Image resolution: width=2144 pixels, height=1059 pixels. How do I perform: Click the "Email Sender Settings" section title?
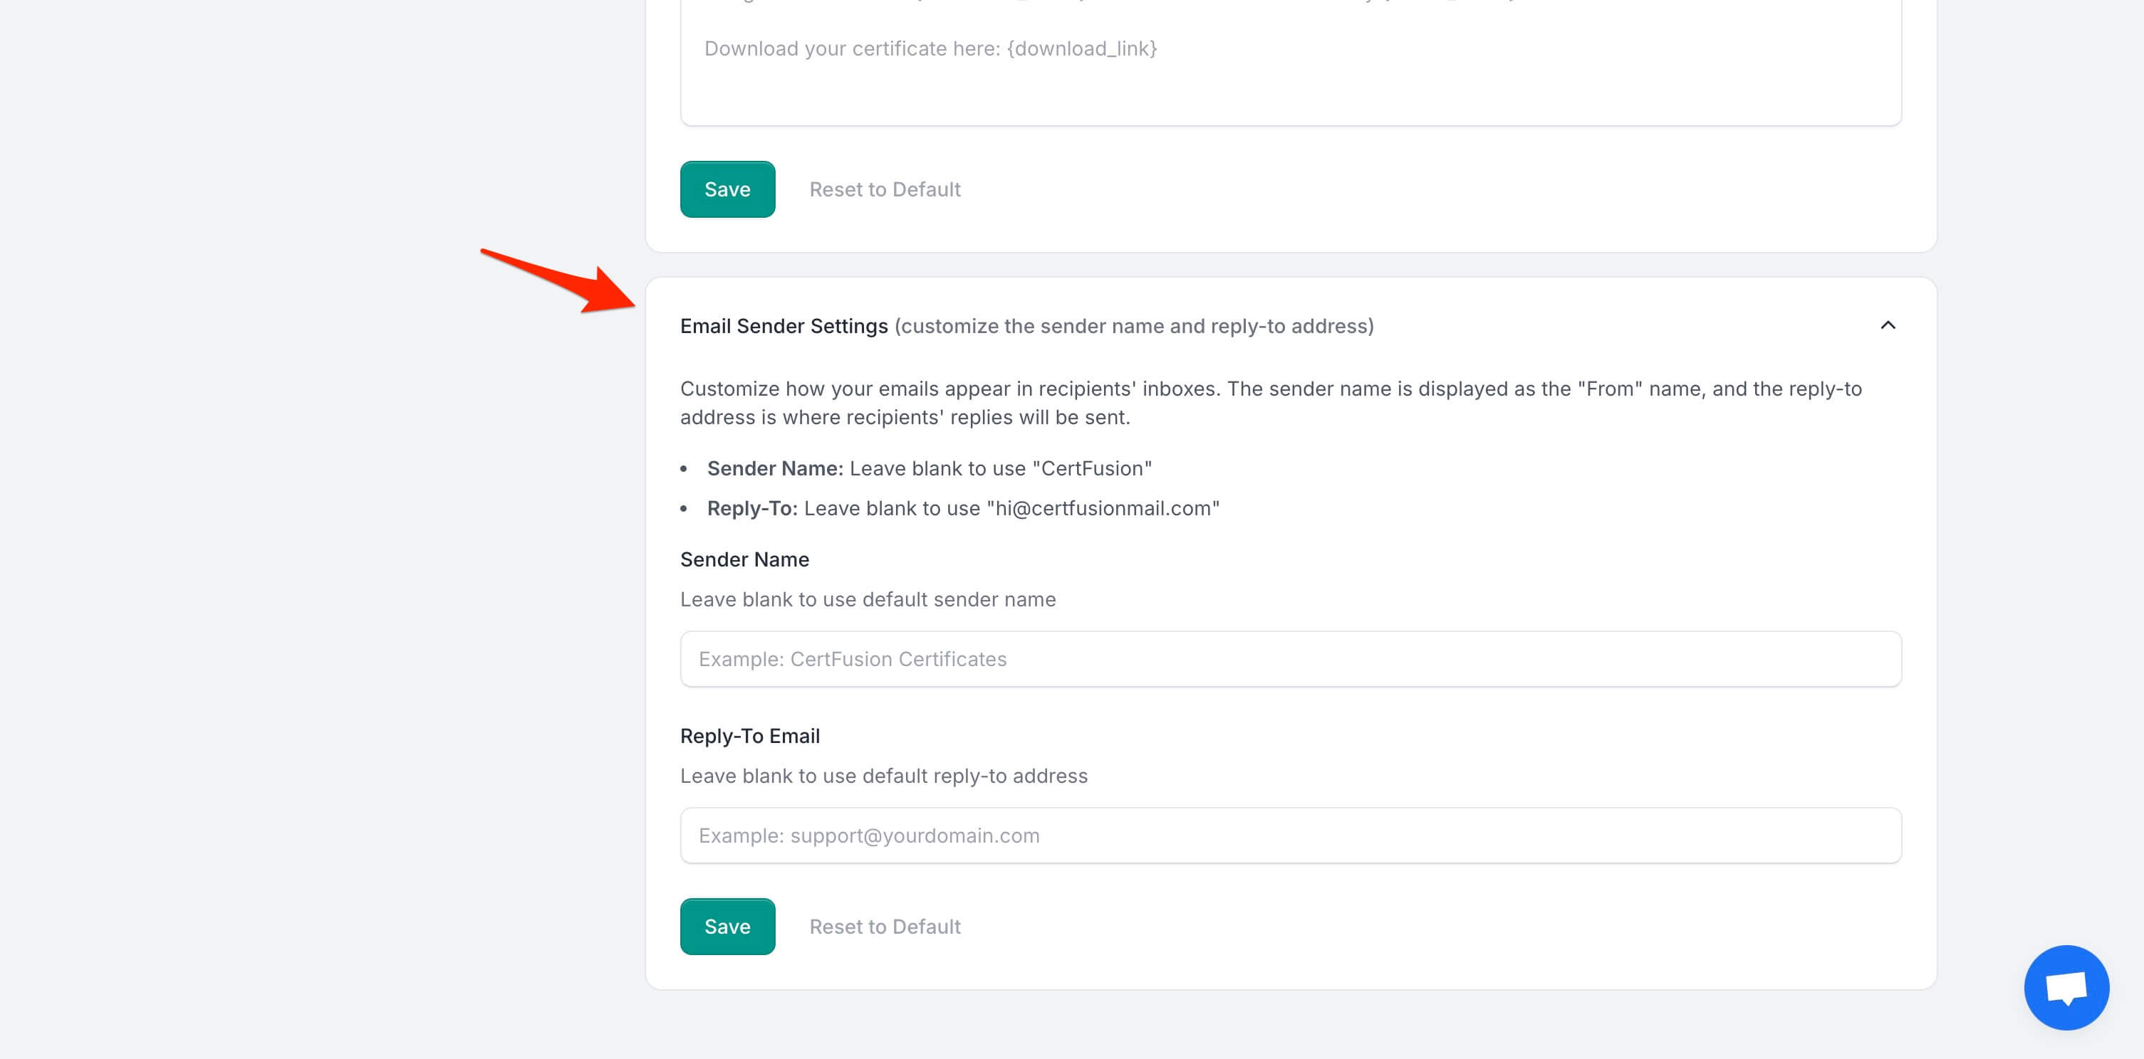click(784, 326)
